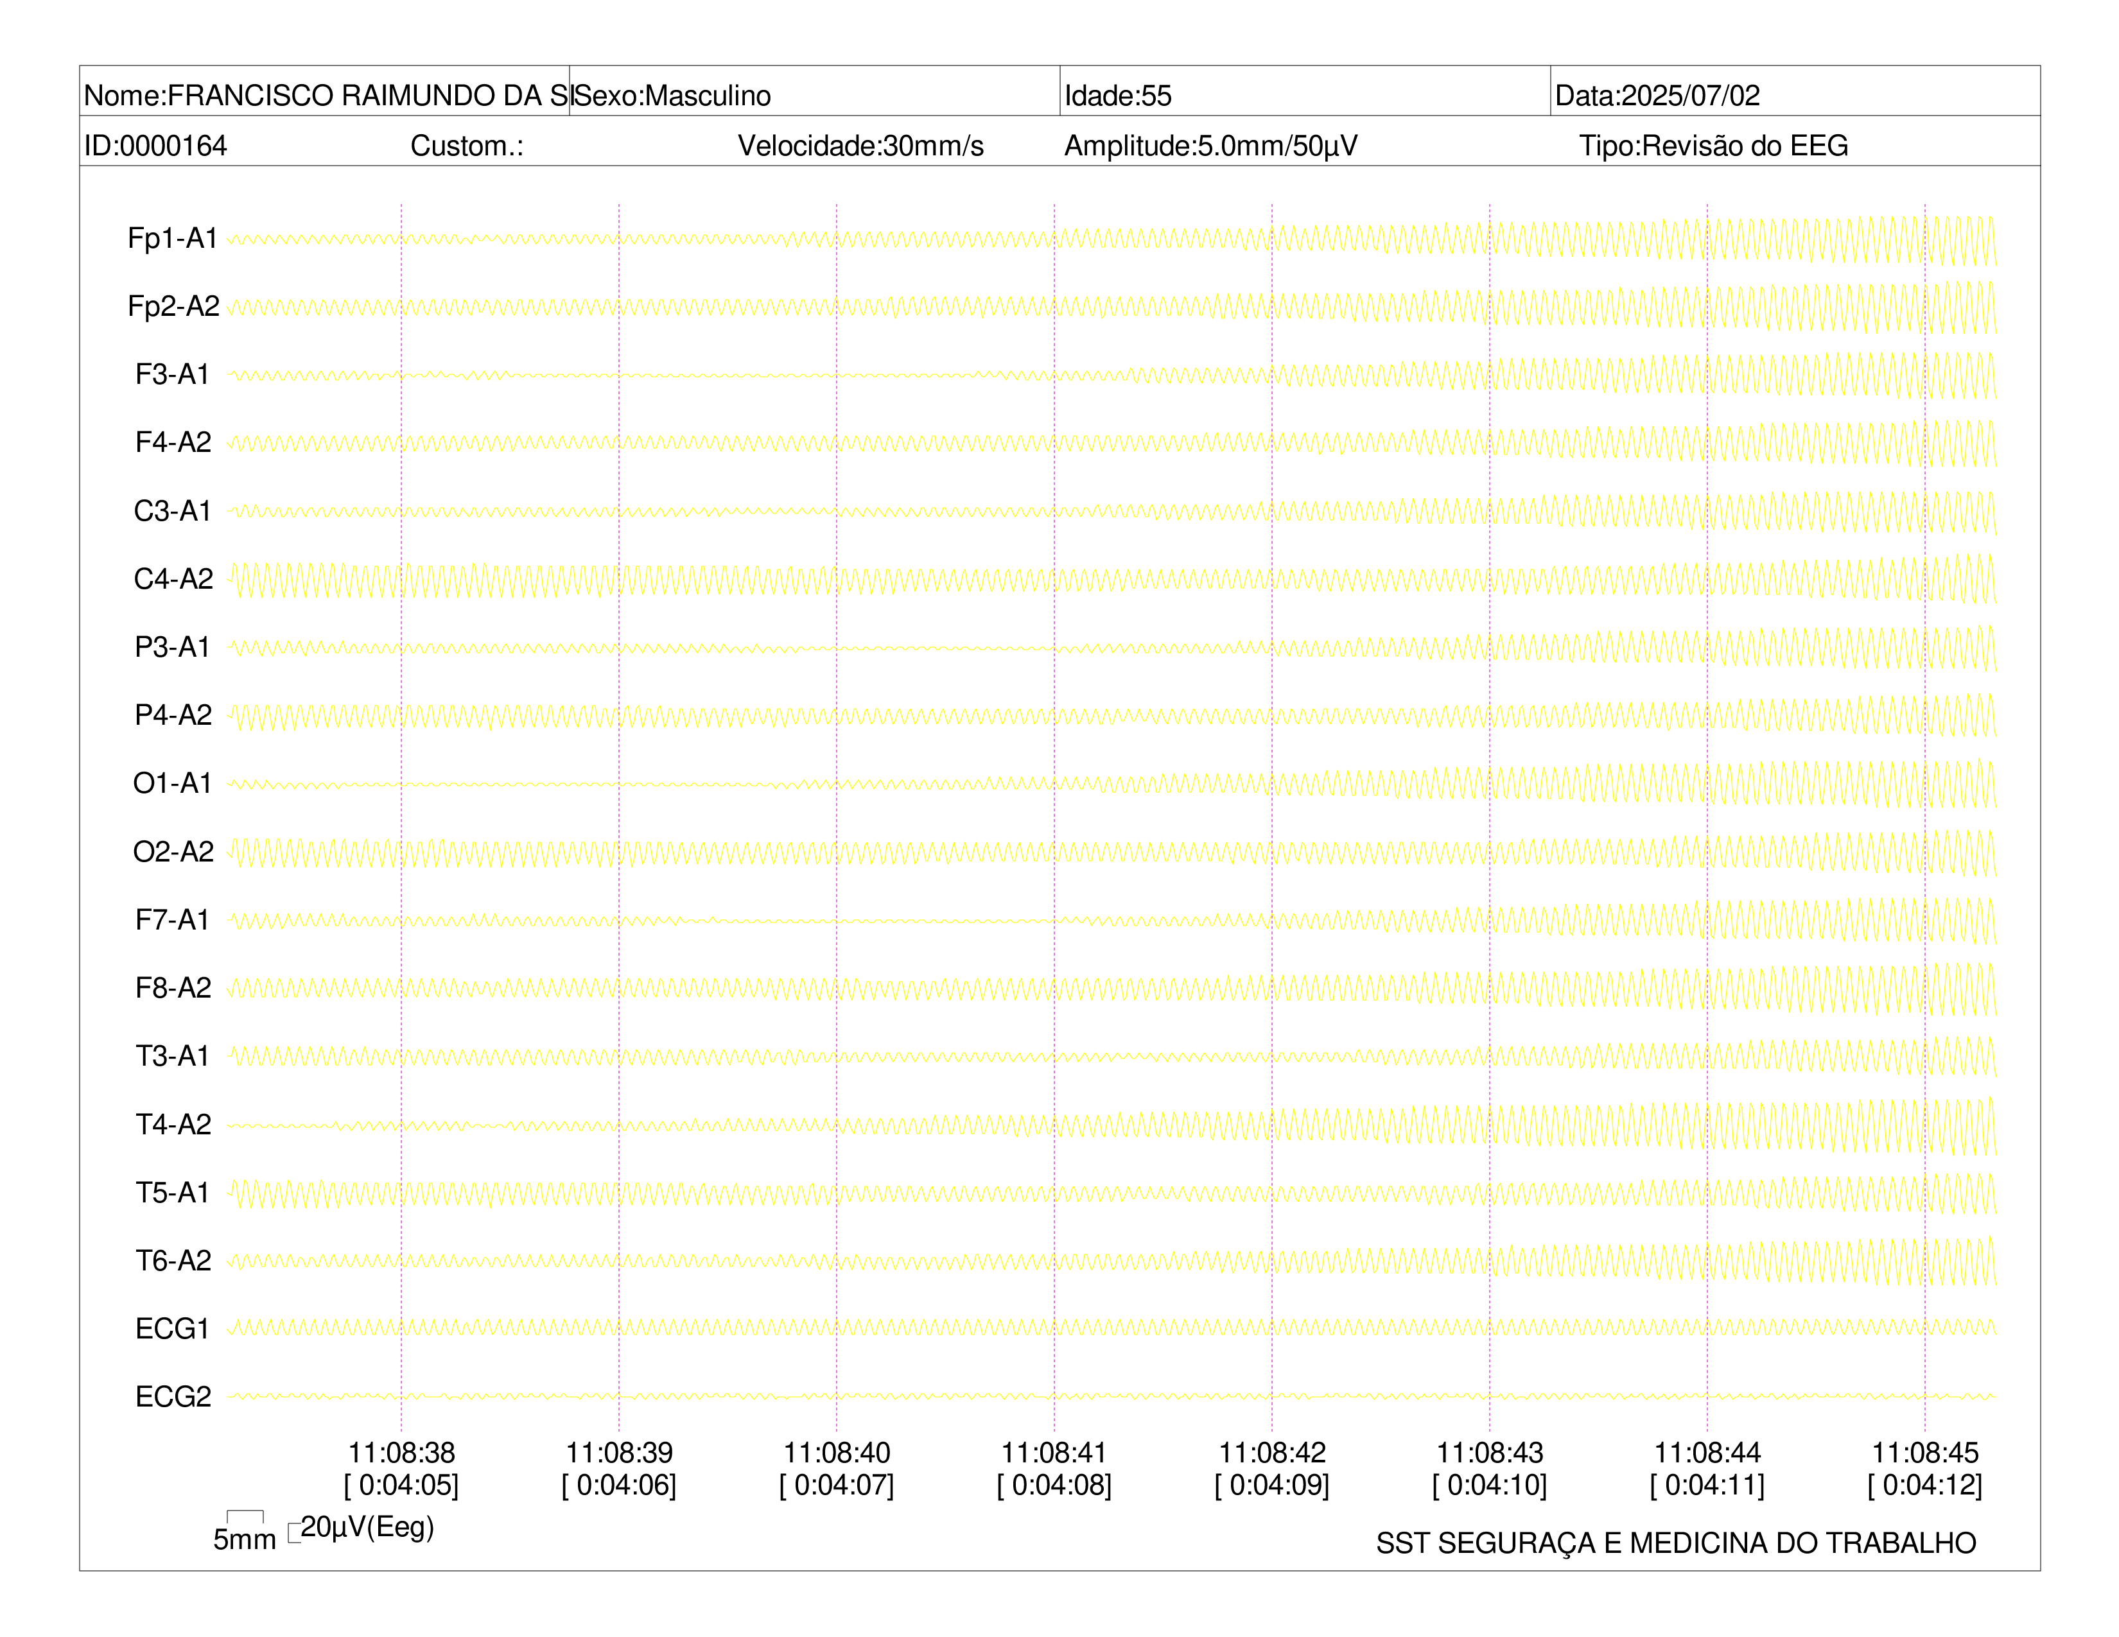
Task: Click the C3-A1 channel label
Action: click(x=173, y=511)
